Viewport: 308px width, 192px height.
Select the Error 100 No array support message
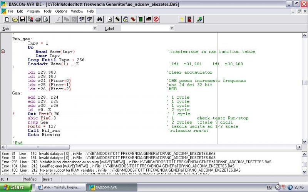pos(121,170)
